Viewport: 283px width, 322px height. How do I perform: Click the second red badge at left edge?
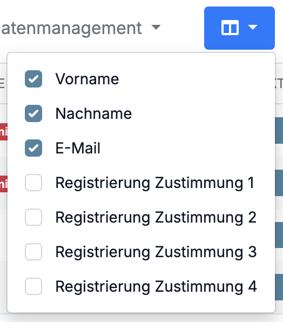[x=4, y=184]
